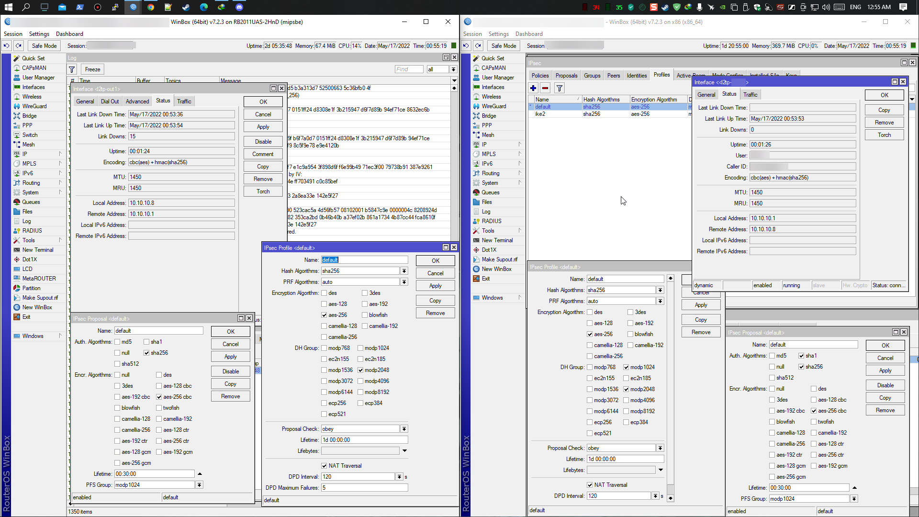Add new IPsec profile with plus icon

click(x=533, y=88)
